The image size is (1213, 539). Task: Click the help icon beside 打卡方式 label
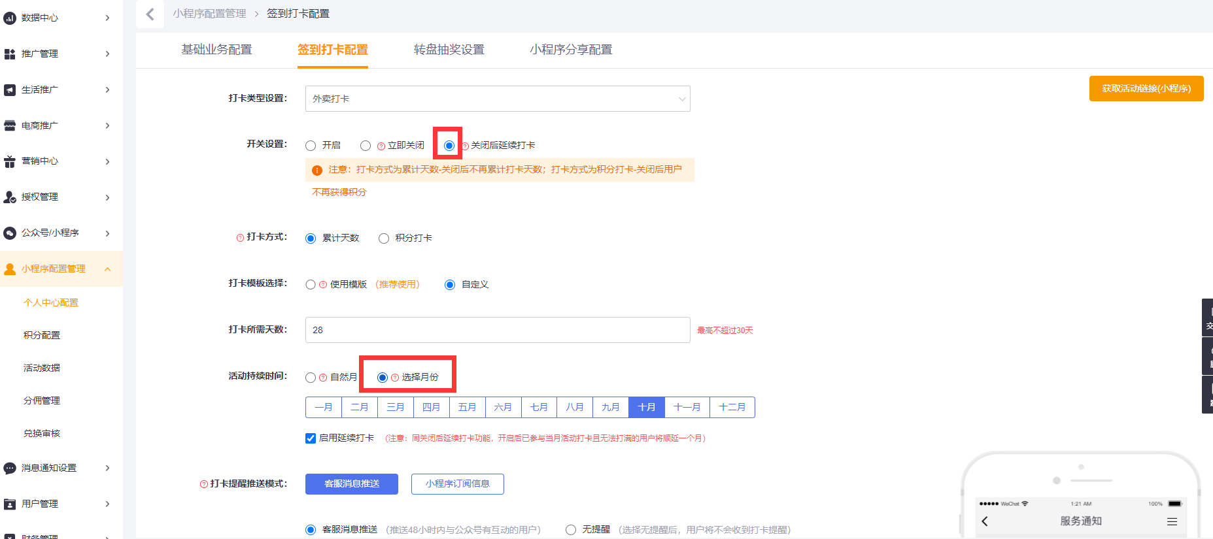pyautogui.click(x=240, y=238)
